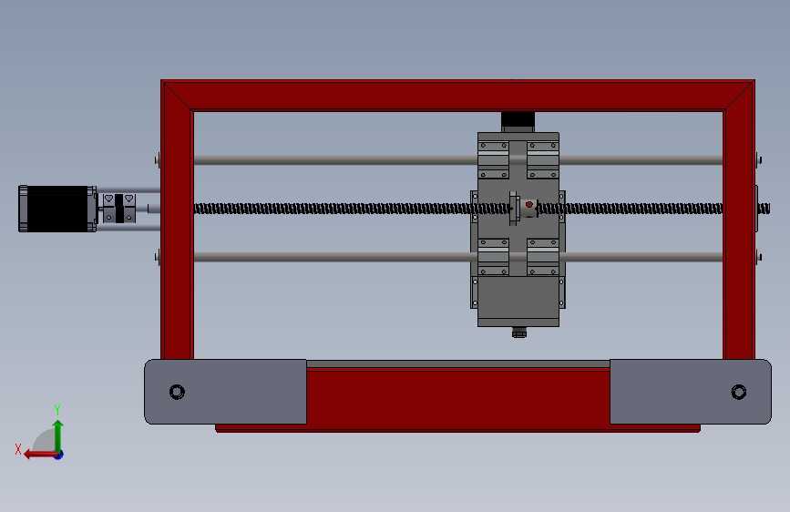790x512 pixels.
Task: Click the red dot on the lead screw nut
Action: pyautogui.click(x=529, y=204)
